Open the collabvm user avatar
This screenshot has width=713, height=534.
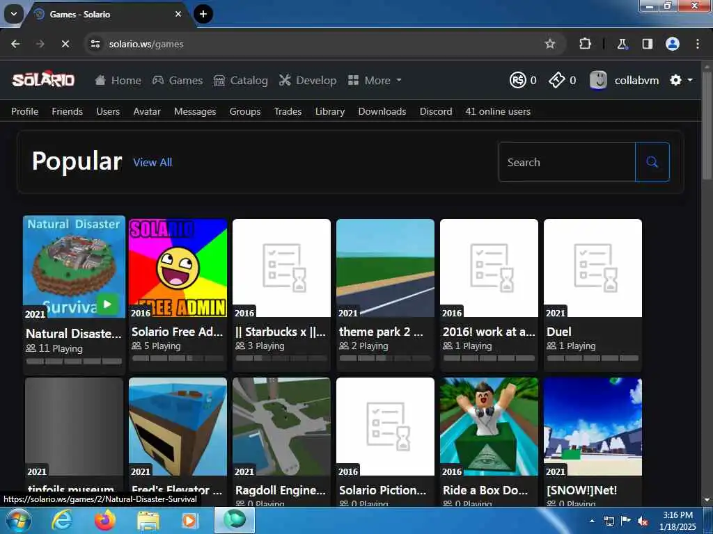pyautogui.click(x=598, y=81)
